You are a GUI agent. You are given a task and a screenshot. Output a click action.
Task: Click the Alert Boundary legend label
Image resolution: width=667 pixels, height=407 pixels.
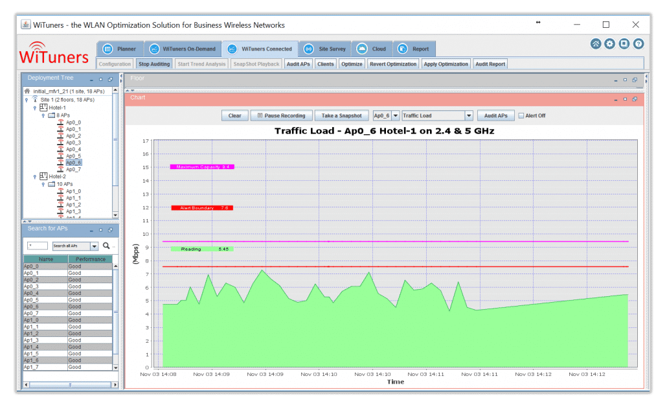pos(202,208)
